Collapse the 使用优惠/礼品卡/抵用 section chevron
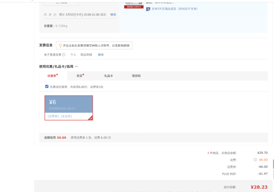 coord(76,67)
